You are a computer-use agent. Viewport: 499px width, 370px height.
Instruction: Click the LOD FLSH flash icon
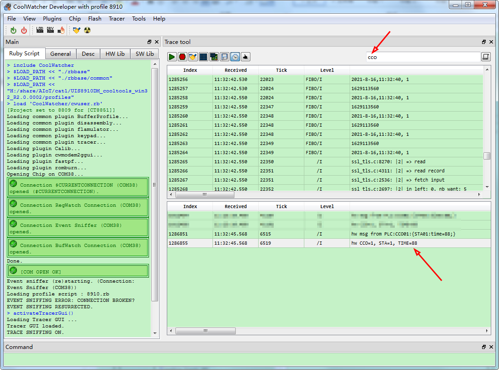pyautogui.click(x=40, y=30)
